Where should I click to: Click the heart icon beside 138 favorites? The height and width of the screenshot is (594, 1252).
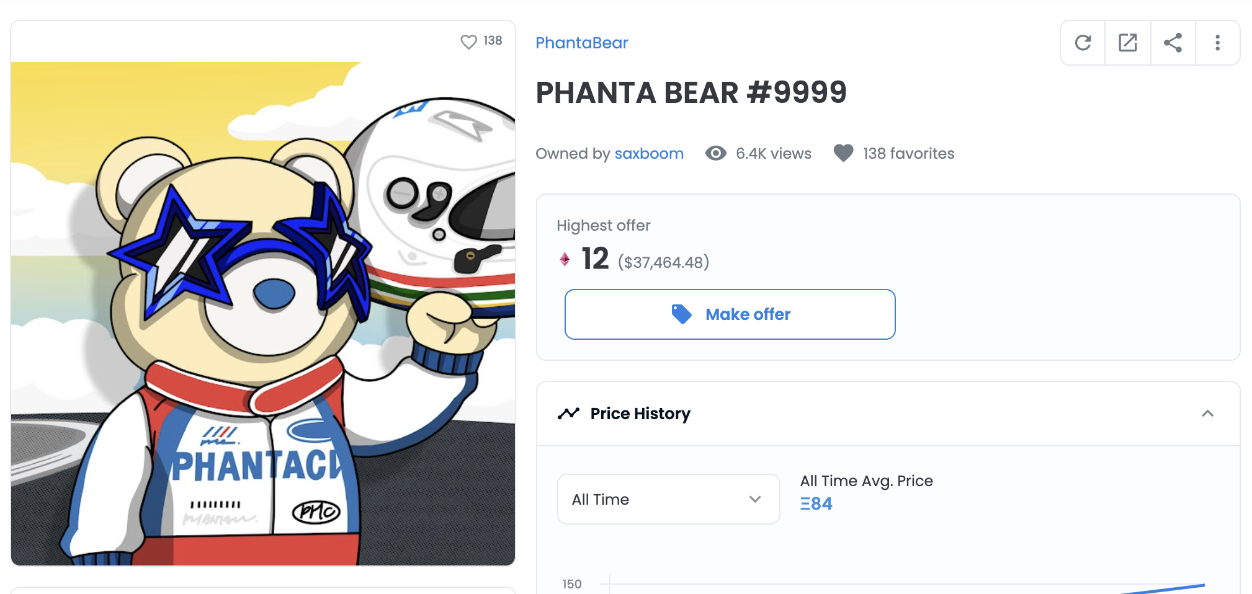(x=843, y=153)
